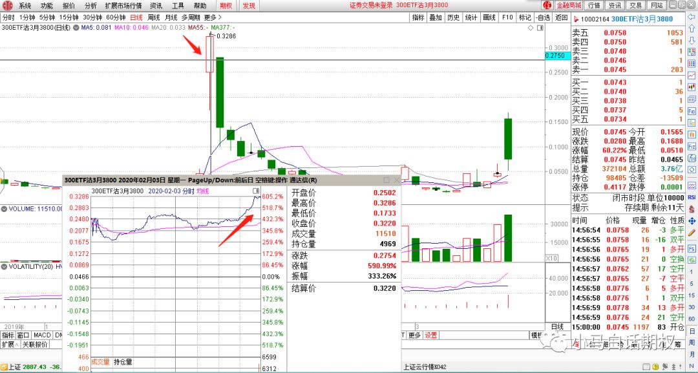Open the 分析 menu
This screenshot has height=373, width=698.
(x=90, y=5)
